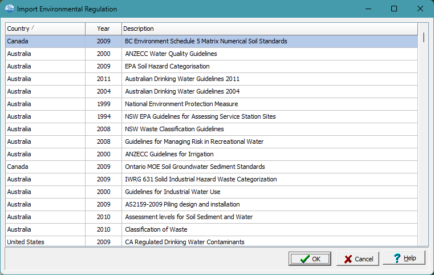Select NSW Waste Classification Guidelines row
The image size is (434, 275).
coord(174,129)
